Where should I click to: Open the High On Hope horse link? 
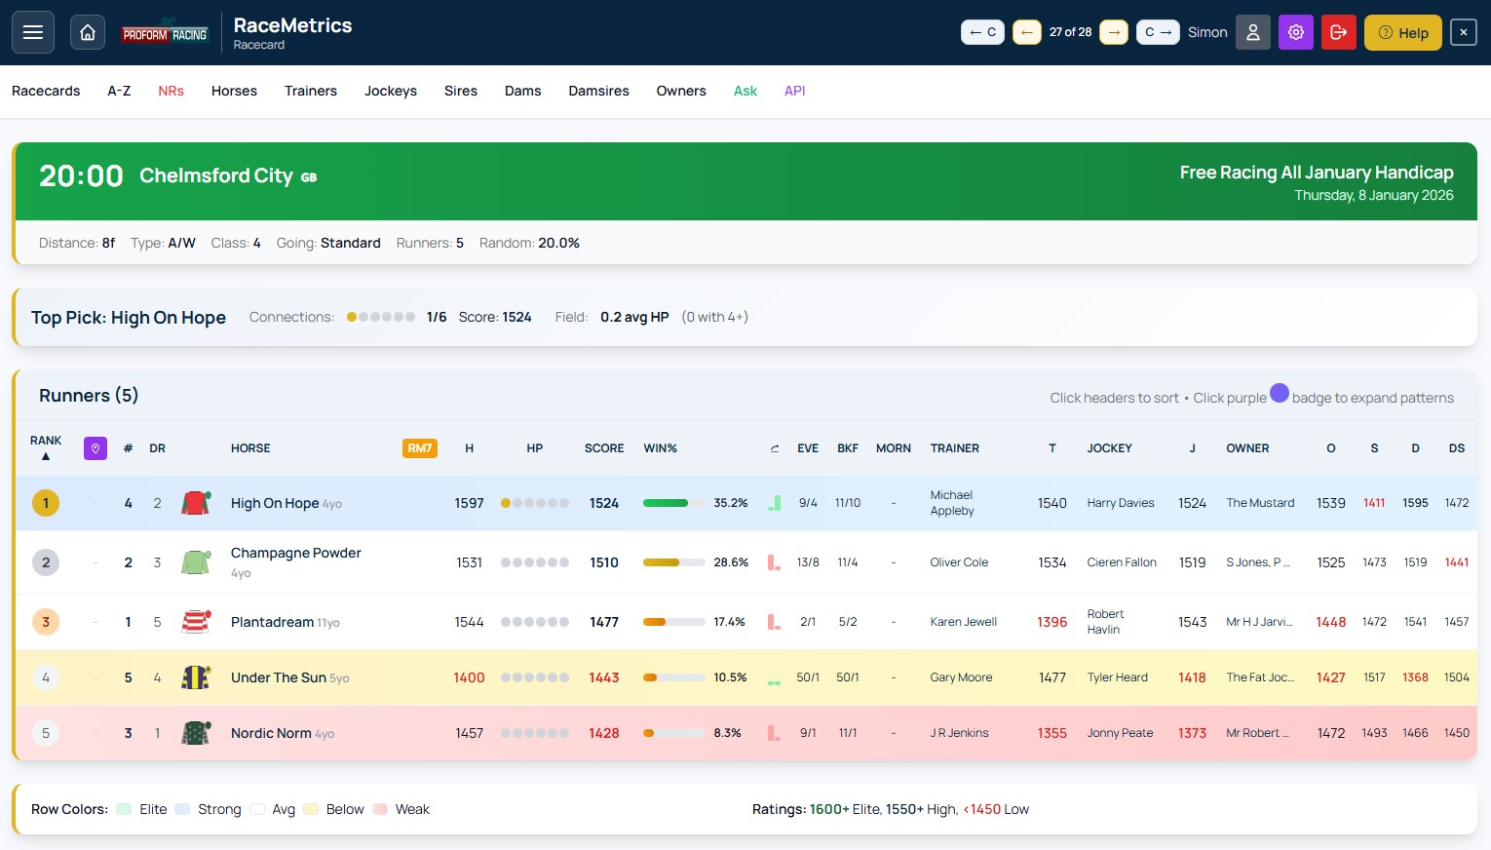(275, 503)
